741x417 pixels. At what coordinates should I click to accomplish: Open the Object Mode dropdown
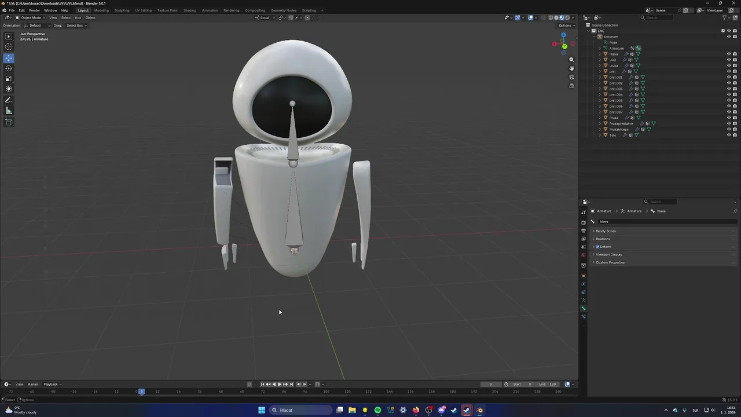tap(30, 17)
